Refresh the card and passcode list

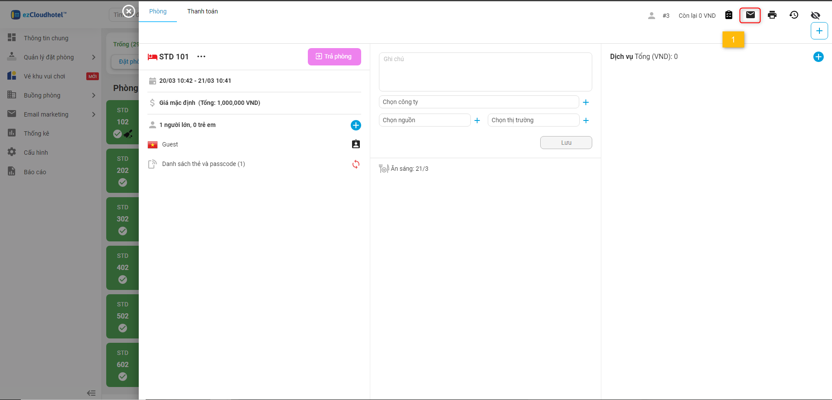coord(356,164)
